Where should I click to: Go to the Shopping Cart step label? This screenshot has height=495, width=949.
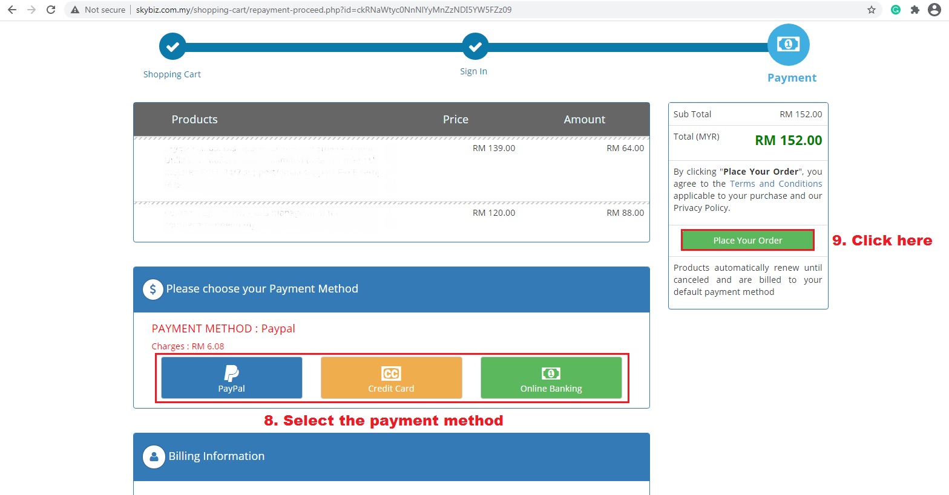[x=172, y=74]
